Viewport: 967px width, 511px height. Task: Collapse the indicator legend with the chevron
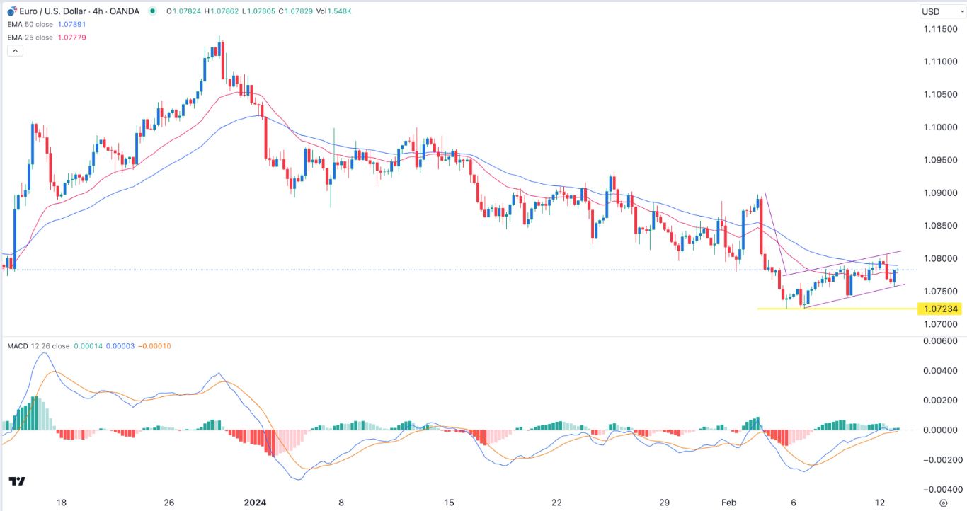pyautogui.click(x=14, y=50)
